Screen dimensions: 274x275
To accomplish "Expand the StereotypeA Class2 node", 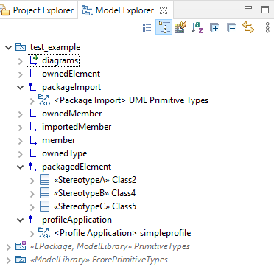I will [x=32, y=181].
